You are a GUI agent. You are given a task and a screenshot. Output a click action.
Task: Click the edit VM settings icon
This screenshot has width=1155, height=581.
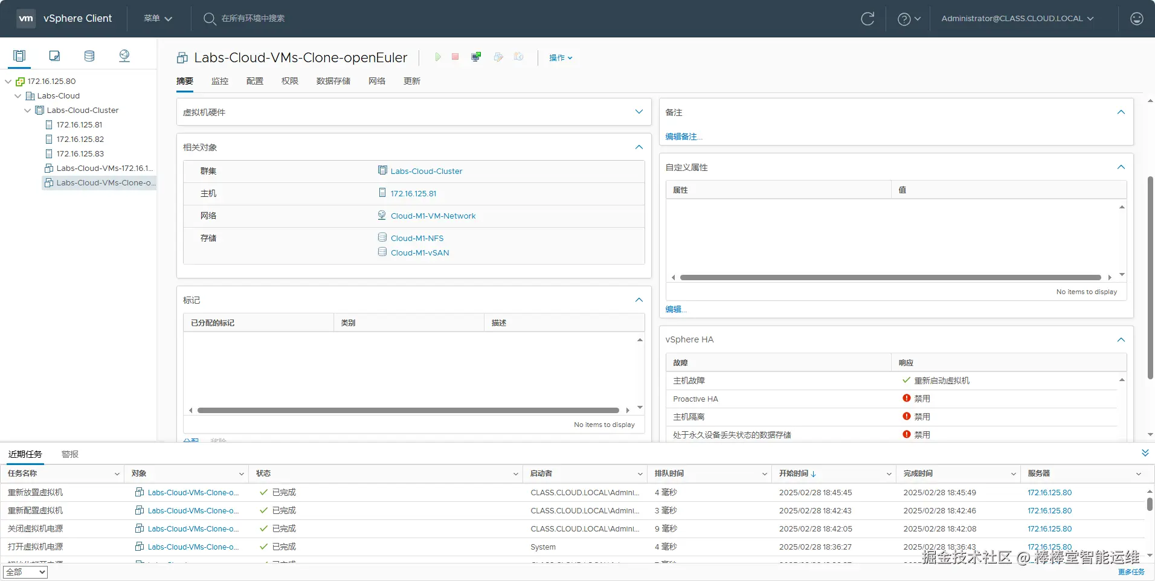(498, 57)
